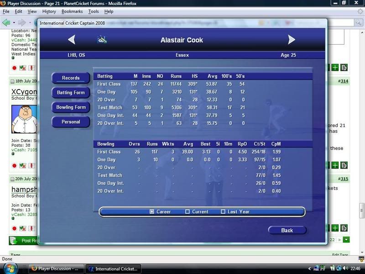Image resolution: width=365 pixels, height=274 pixels.
Task: Click the green plus icon above post #314
Action: click(335, 68)
